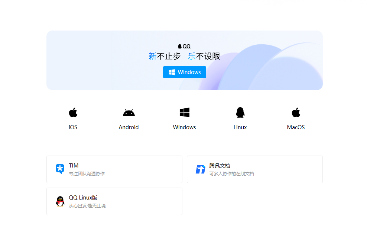Click the Windows download button

(185, 72)
